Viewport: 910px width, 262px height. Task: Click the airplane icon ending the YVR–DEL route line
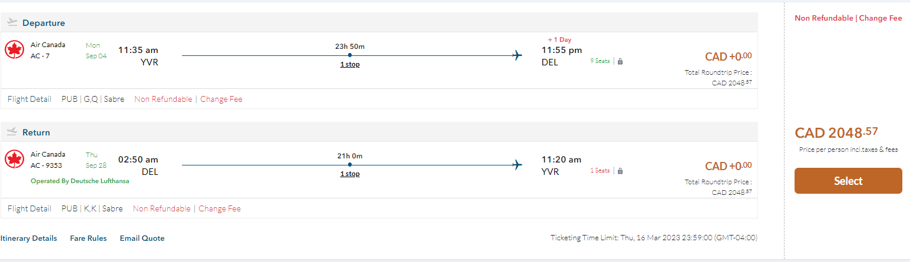click(x=517, y=56)
